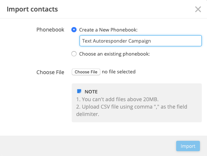Click the word "Text" in the phonebook field

(87, 41)
